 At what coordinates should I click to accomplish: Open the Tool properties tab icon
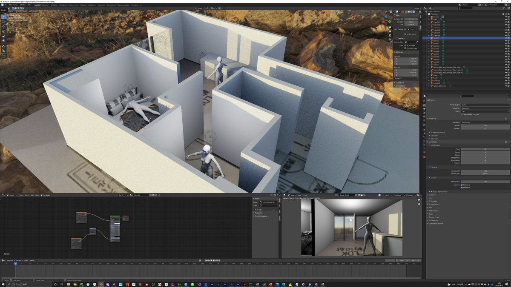tap(424, 101)
